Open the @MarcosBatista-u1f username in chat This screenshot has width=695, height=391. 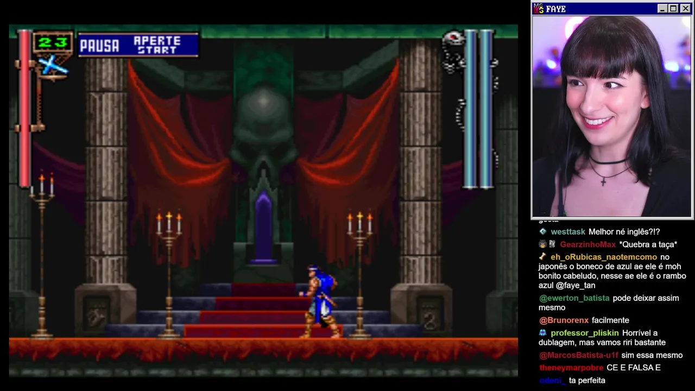[x=579, y=355]
